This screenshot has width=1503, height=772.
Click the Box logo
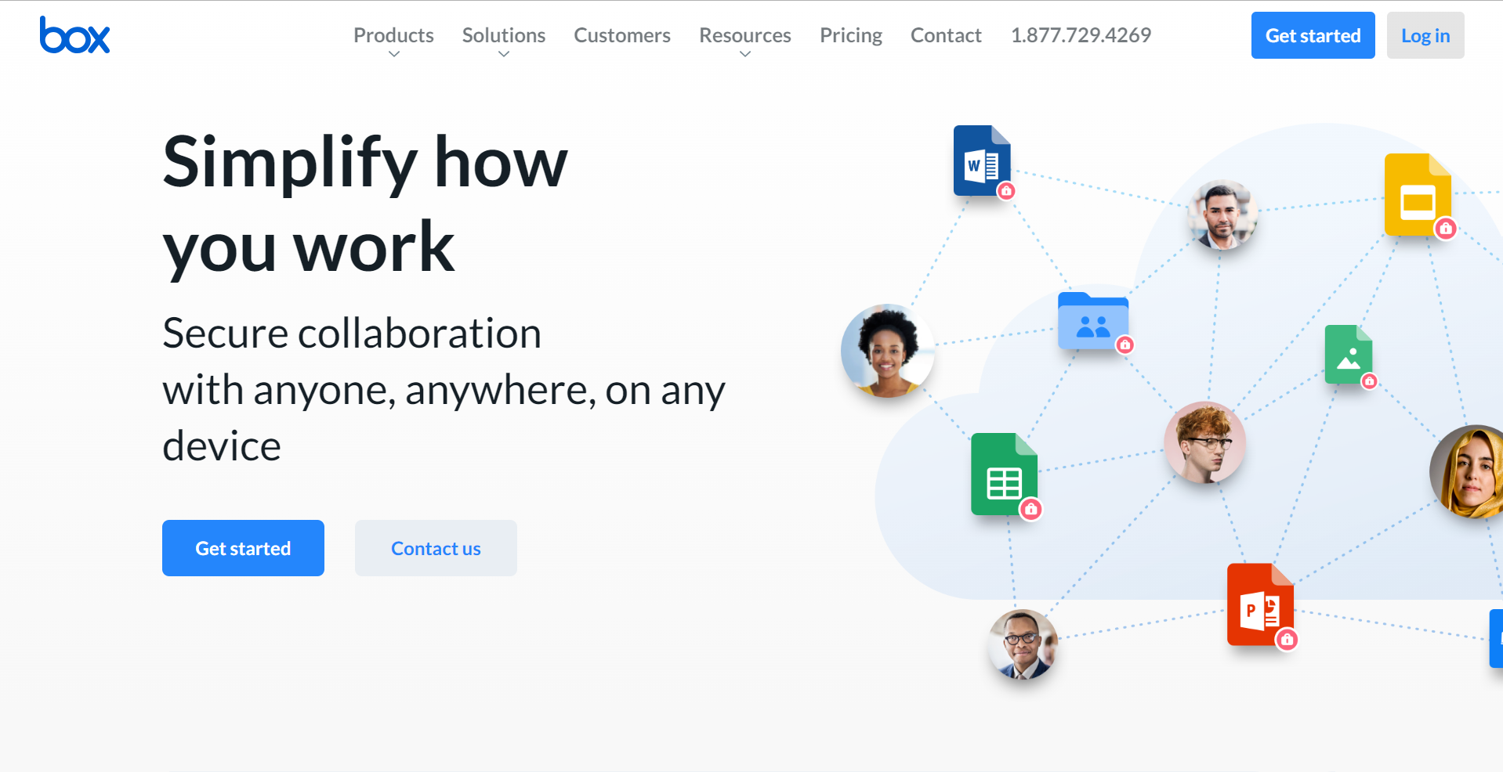tap(74, 35)
